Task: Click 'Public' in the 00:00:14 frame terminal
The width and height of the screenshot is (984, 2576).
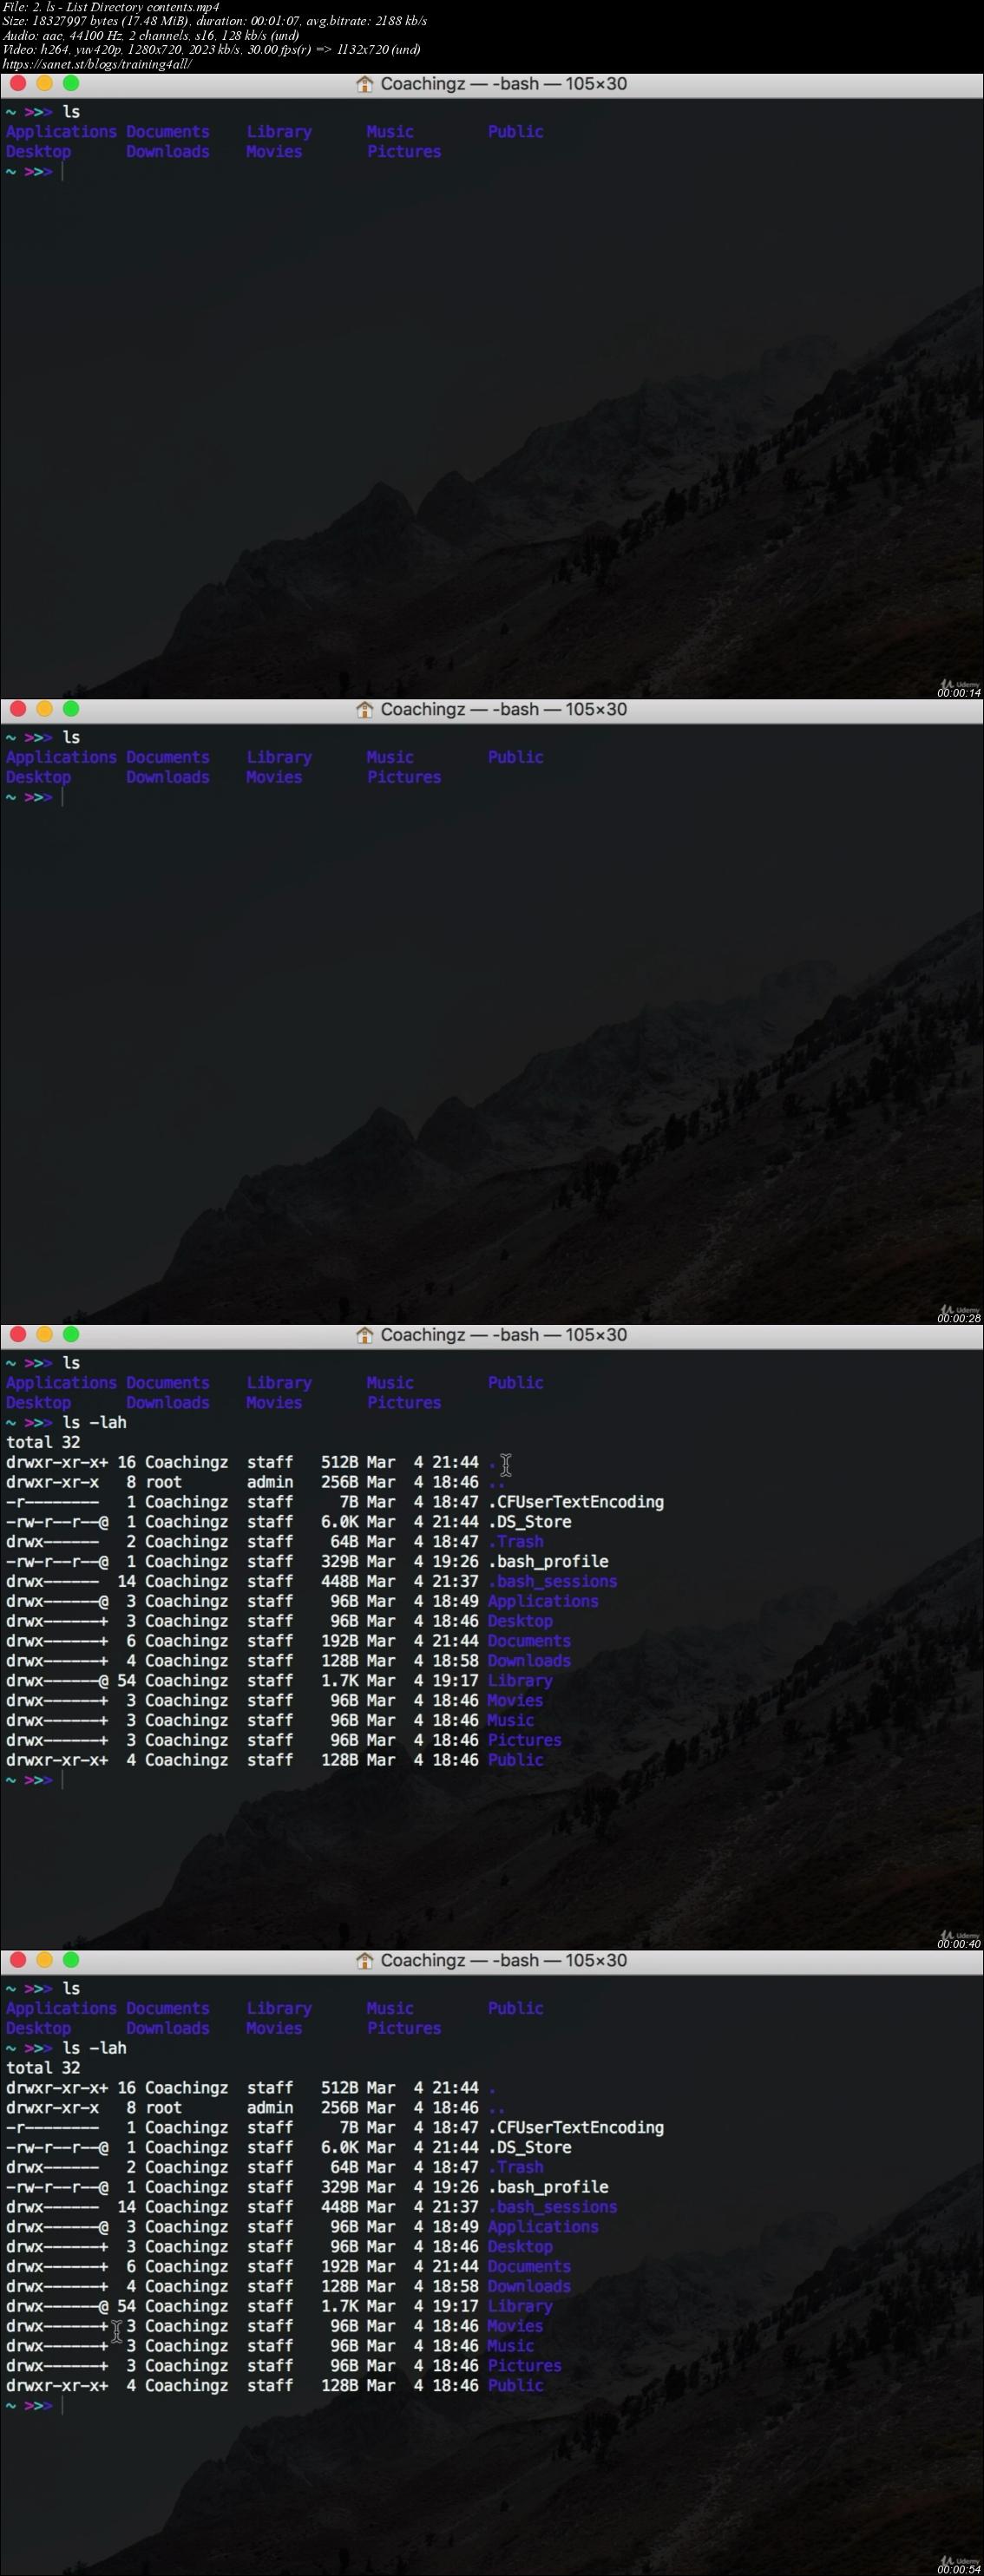Action: coord(516,132)
